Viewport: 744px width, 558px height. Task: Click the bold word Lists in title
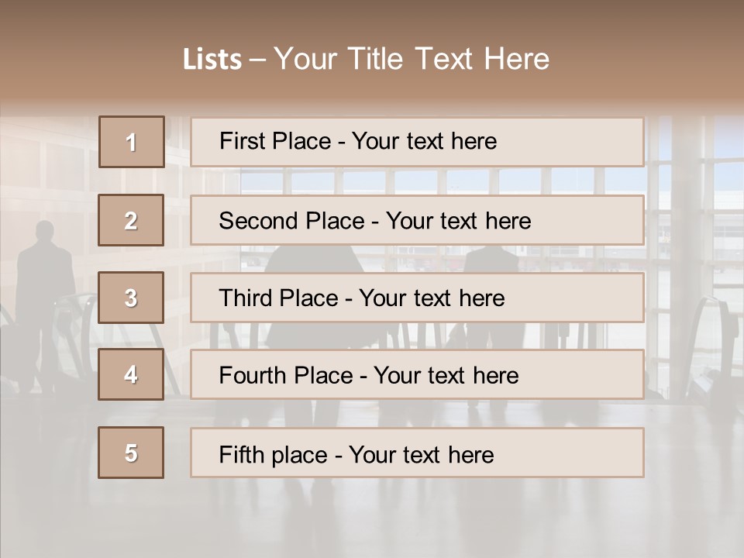pos(212,60)
